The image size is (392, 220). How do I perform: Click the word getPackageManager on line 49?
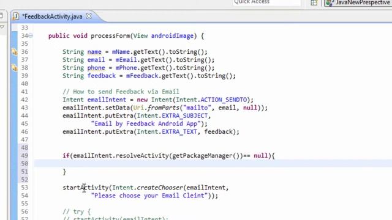click(203, 156)
